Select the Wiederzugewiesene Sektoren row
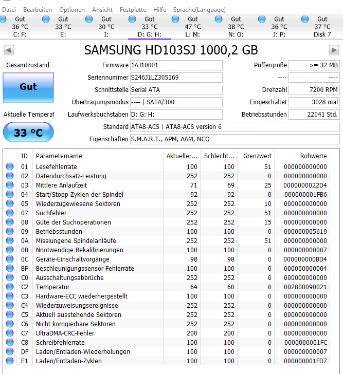The image size is (343, 374). pyautogui.click(x=166, y=203)
